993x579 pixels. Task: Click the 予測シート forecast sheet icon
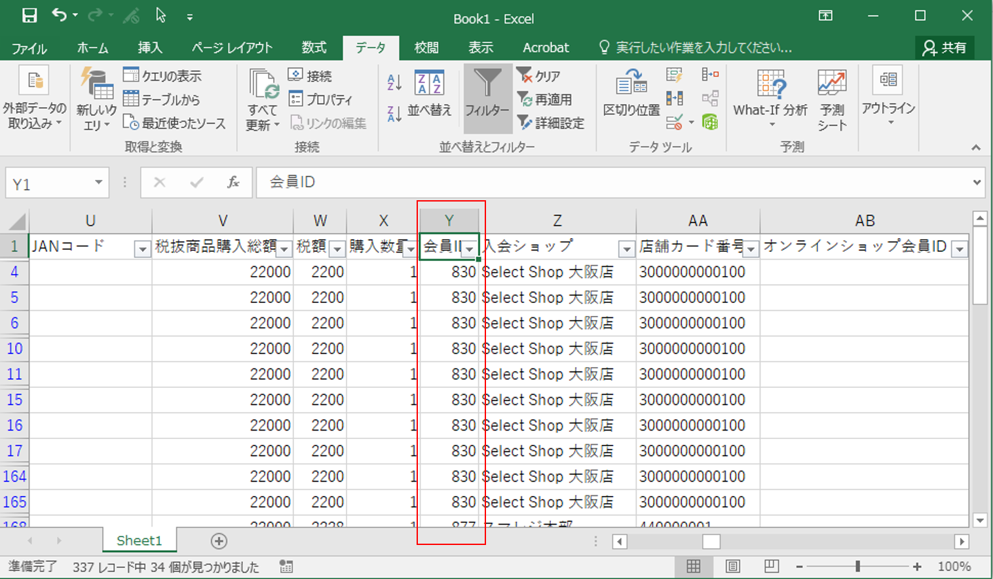click(832, 98)
